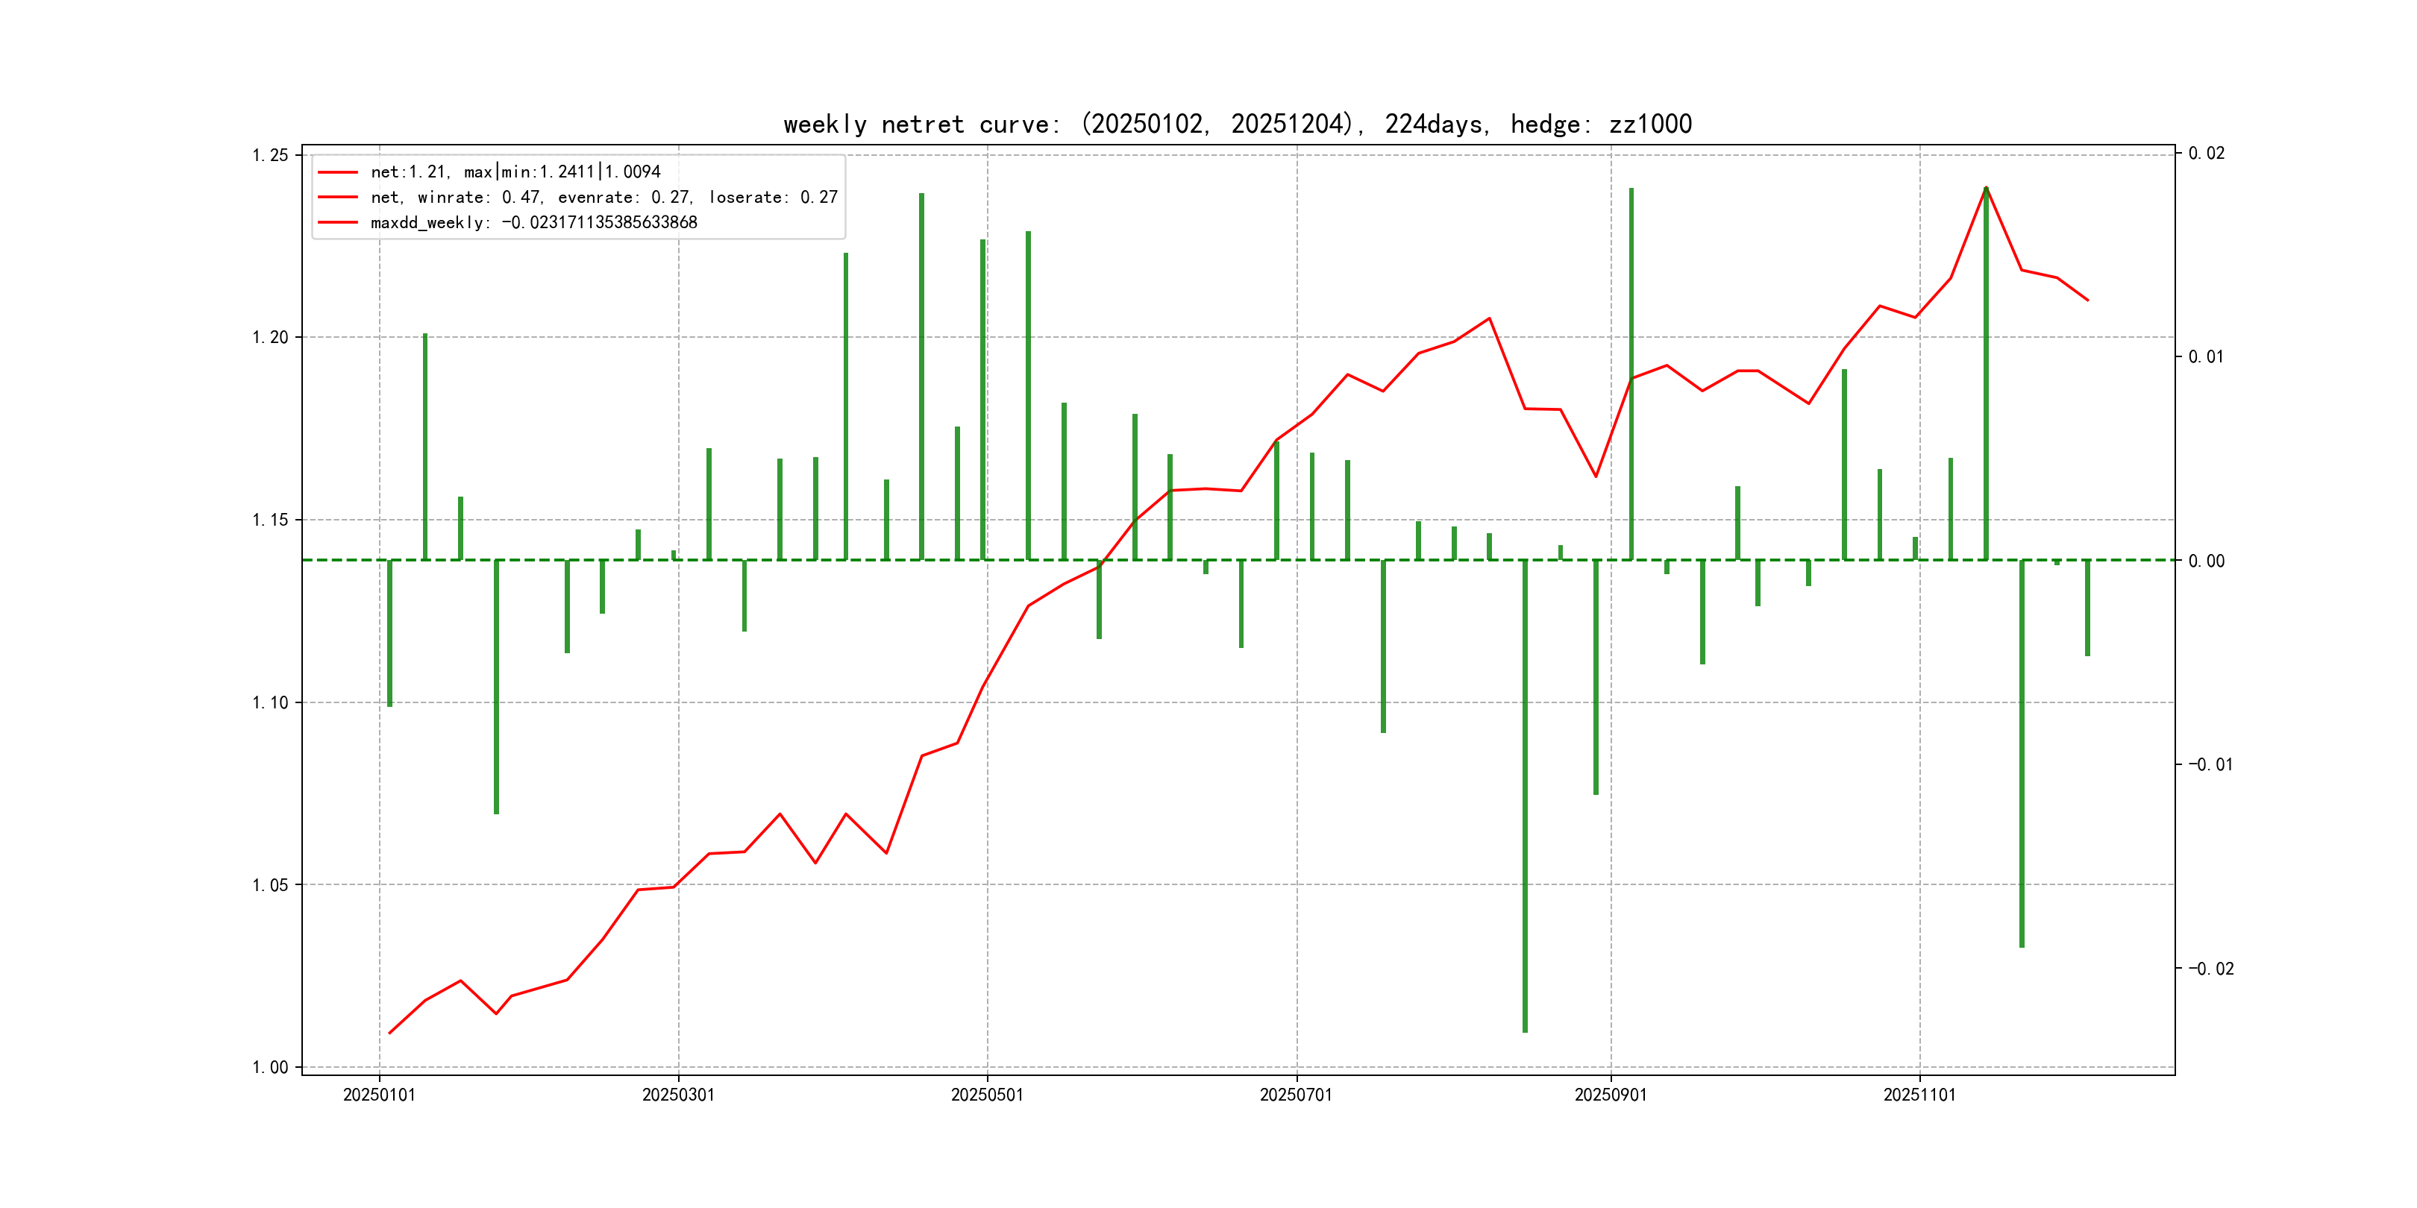Select the winrate legend entry text
The height and width of the screenshot is (1208, 2417).
(604, 197)
